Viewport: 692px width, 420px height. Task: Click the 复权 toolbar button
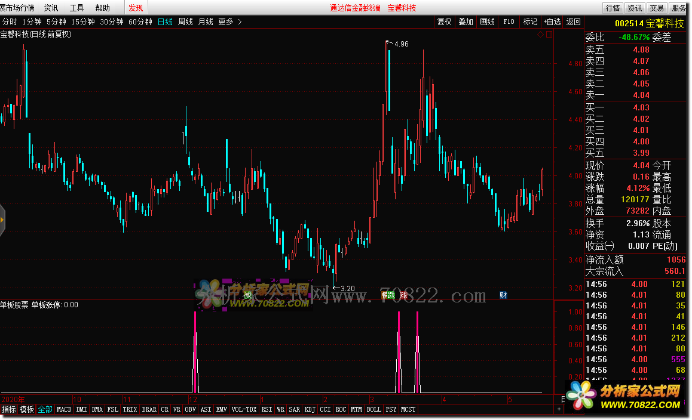coord(445,21)
